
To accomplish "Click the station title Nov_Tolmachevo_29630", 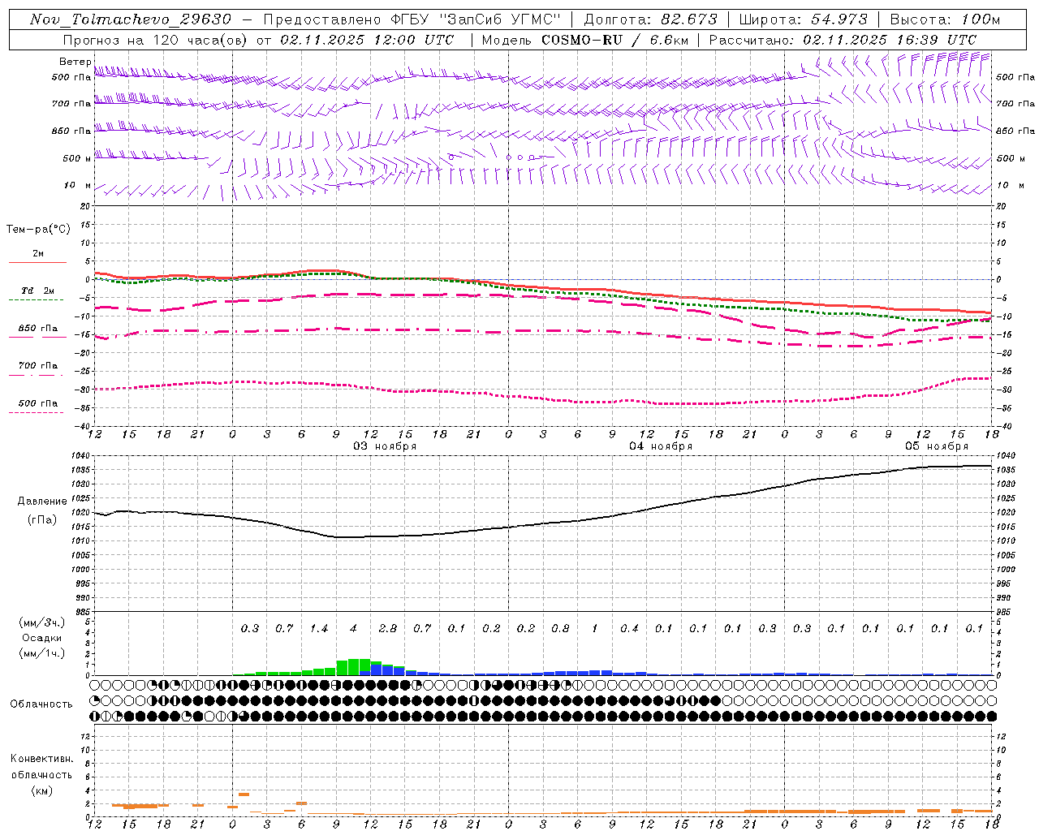I will point(131,19).
